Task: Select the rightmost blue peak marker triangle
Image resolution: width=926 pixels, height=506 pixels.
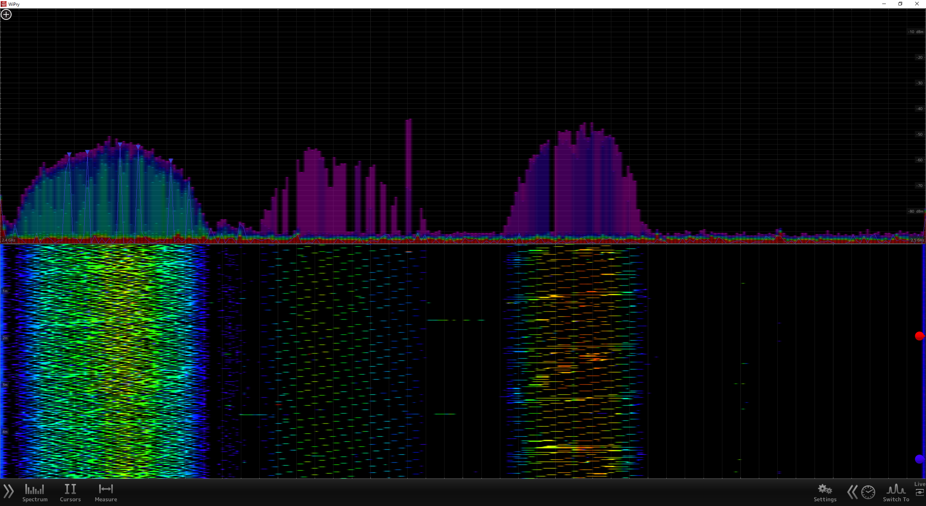Action: 171,160
